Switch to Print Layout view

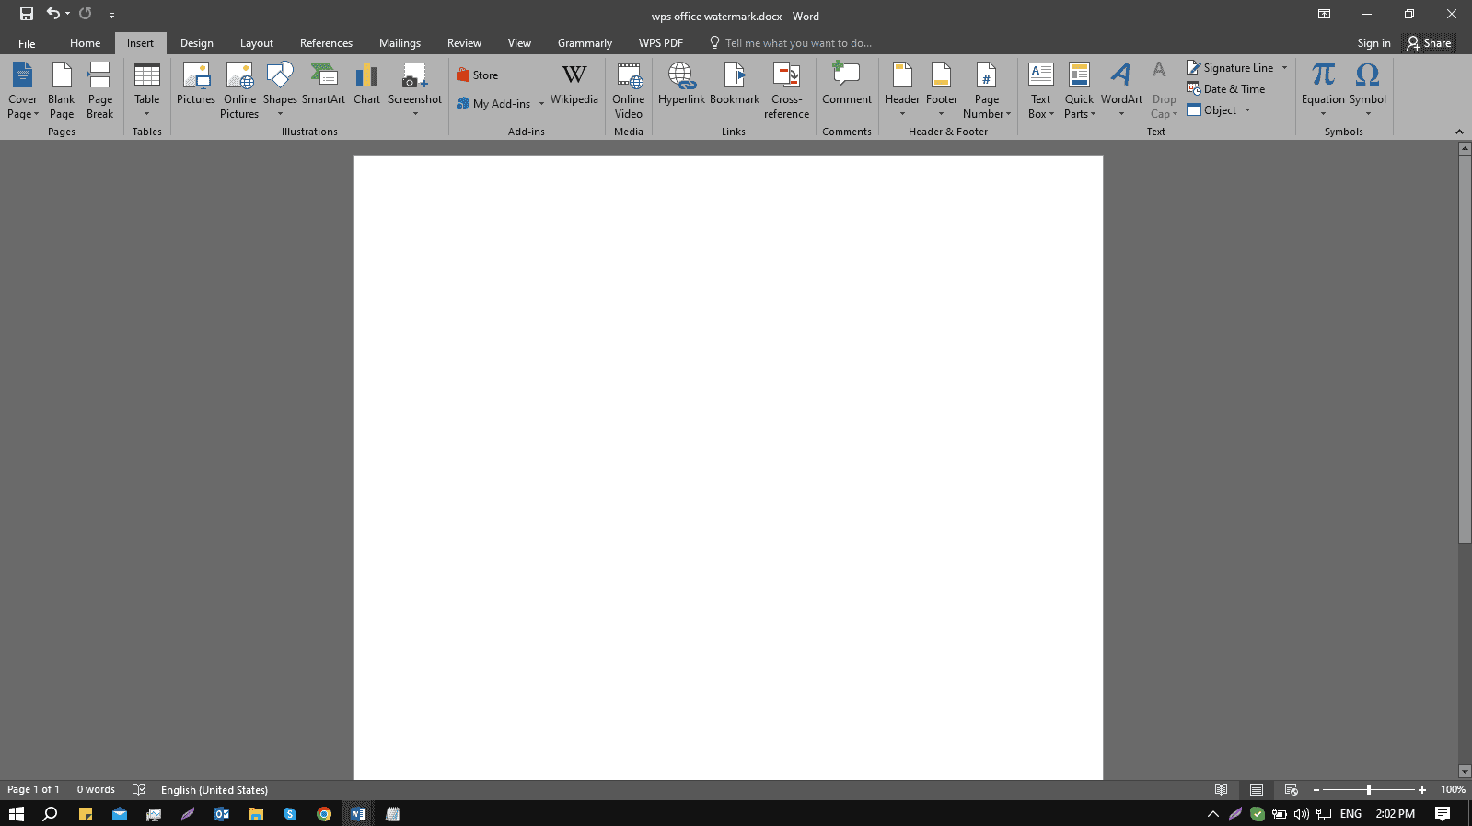coord(1256,789)
